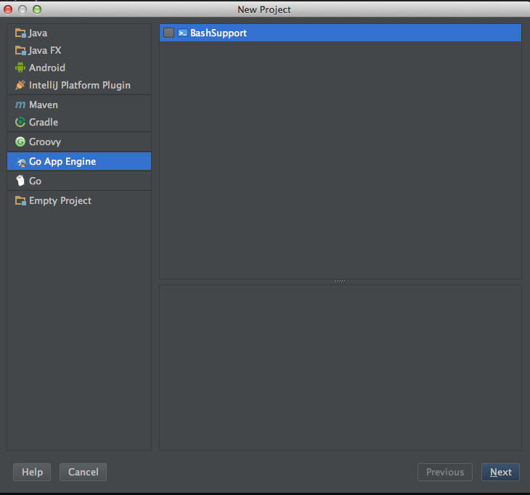Go back with the Previous button
Viewport: 530px width, 495px height.
(x=445, y=472)
